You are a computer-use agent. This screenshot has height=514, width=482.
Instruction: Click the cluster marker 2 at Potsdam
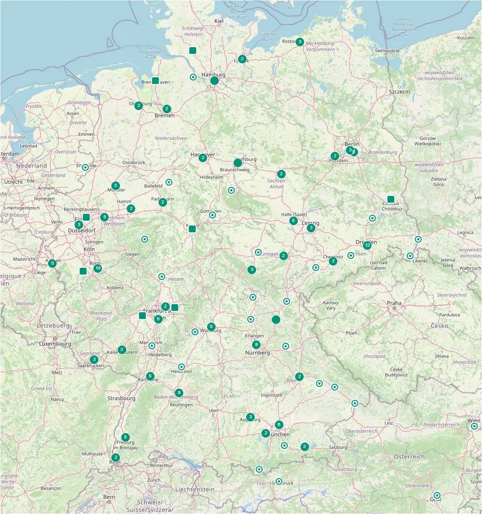pos(335,156)
